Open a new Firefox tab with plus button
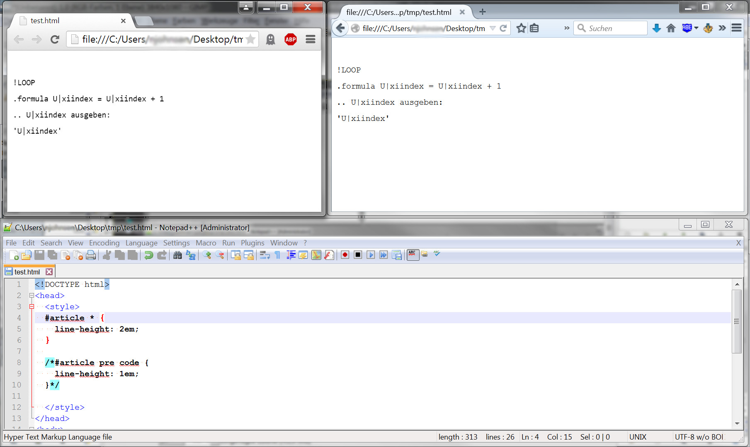 tap(482, 12)
